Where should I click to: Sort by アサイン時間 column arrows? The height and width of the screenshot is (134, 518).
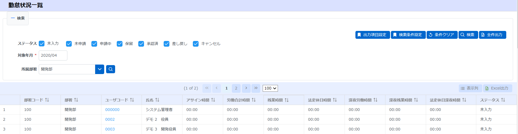(213, 100)
